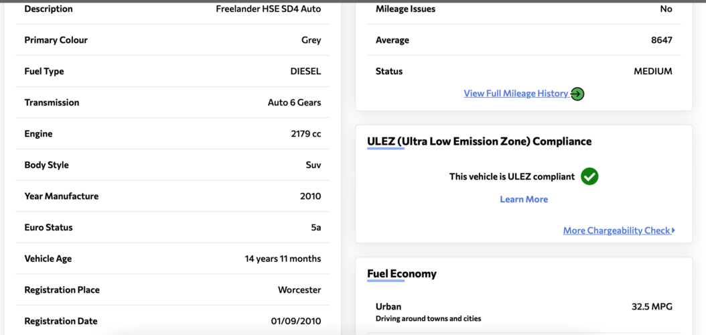Open View Full Mileage History link
Image resolution: width=706 pixels, height=335 pixels.
[x=516, y=94]
